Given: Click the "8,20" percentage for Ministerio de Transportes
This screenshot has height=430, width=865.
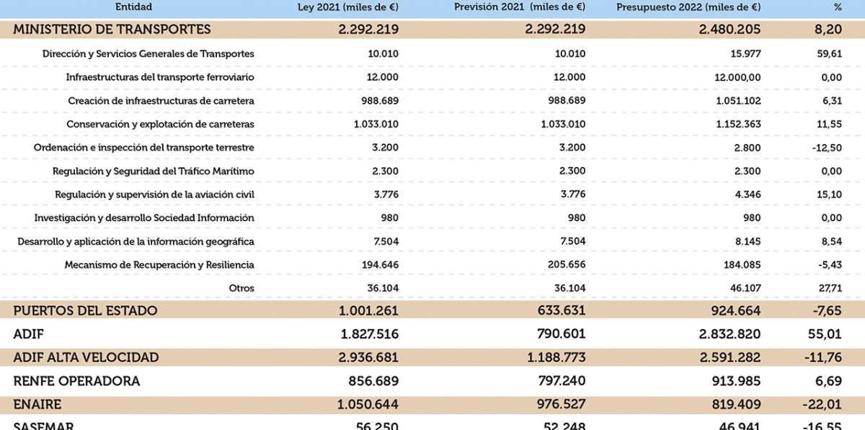Looking at the screenshot, I should pos(828,30).
